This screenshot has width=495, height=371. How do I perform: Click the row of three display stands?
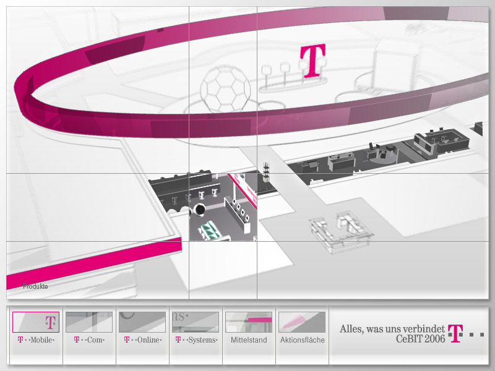[x=277, y=73]
